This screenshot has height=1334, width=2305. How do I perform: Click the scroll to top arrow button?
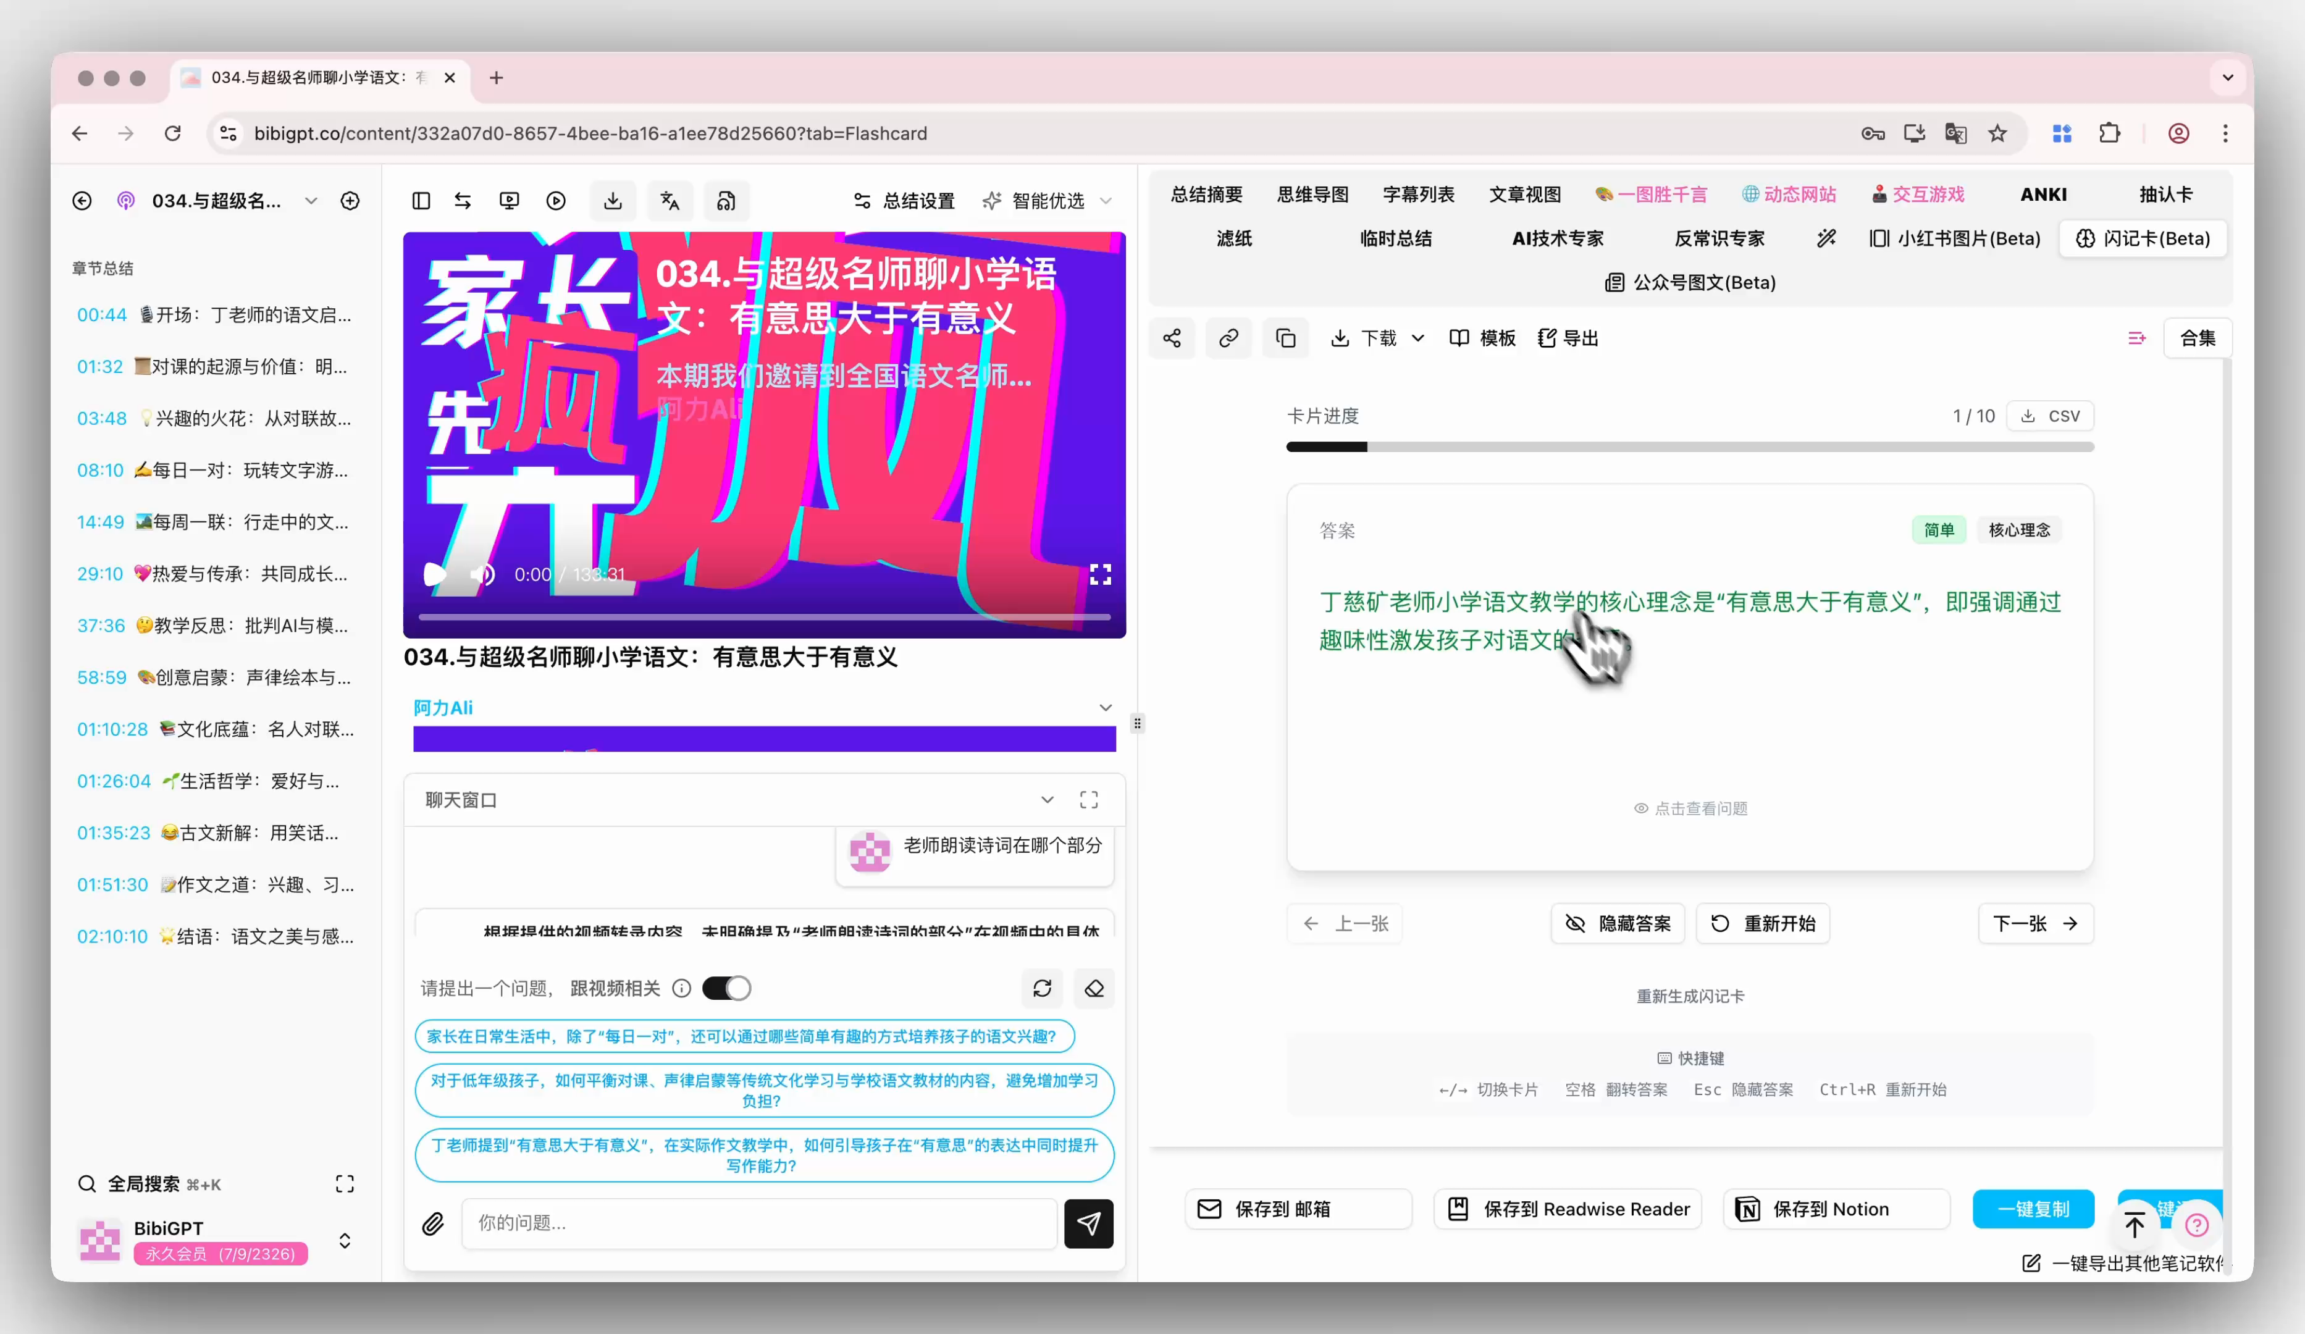click(x=2134, y=1225)
